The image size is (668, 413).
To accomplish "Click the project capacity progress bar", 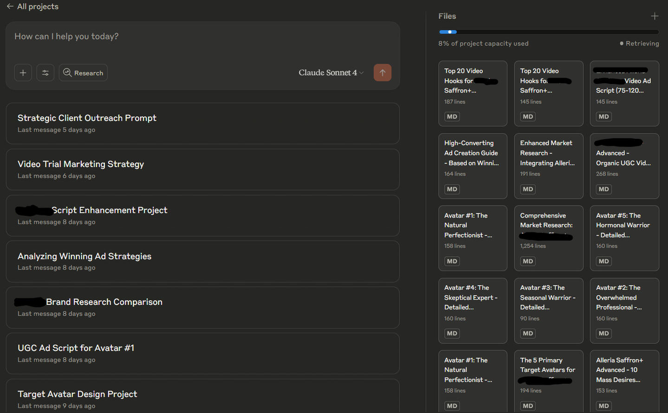I will (548, 32).
